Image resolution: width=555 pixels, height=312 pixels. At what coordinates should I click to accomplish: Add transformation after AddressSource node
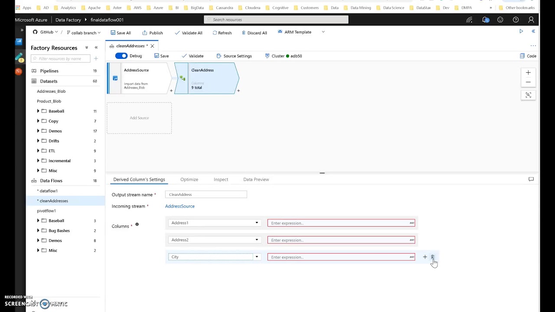pos(171,91)
